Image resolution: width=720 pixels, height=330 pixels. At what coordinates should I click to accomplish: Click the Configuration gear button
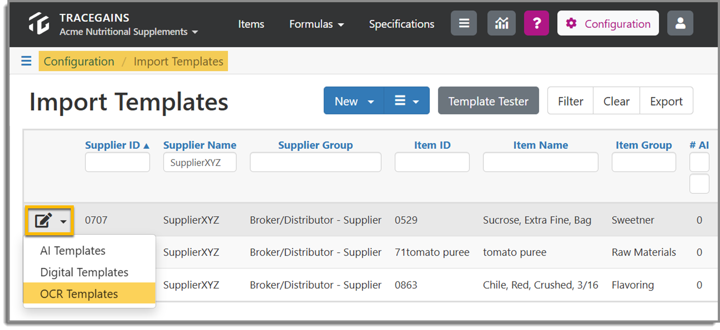[608, 23]
